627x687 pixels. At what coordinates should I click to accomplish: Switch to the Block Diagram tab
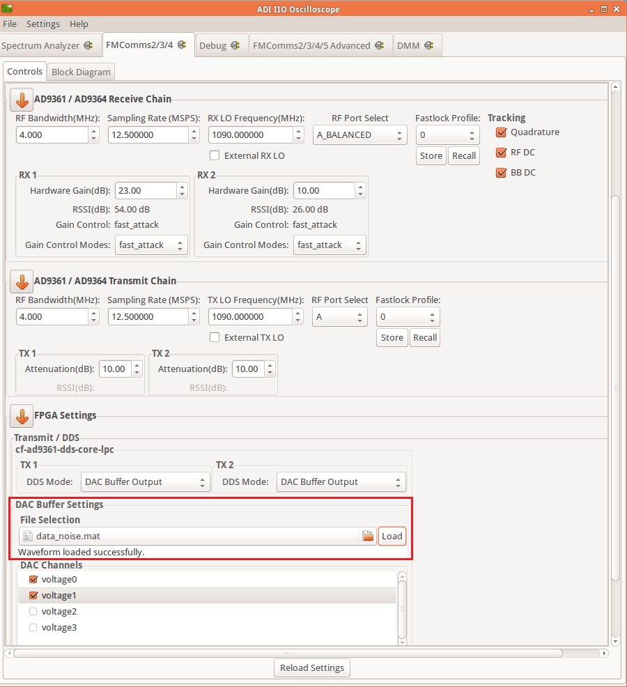[x=81, y=72]
